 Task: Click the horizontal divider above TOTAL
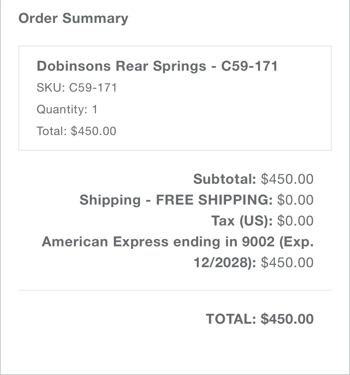tap(175, 290)
